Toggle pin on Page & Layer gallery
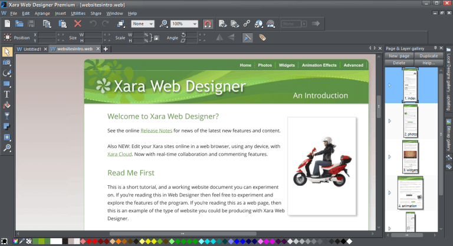Viewport: 453px width, 246px height. point(435,48)
